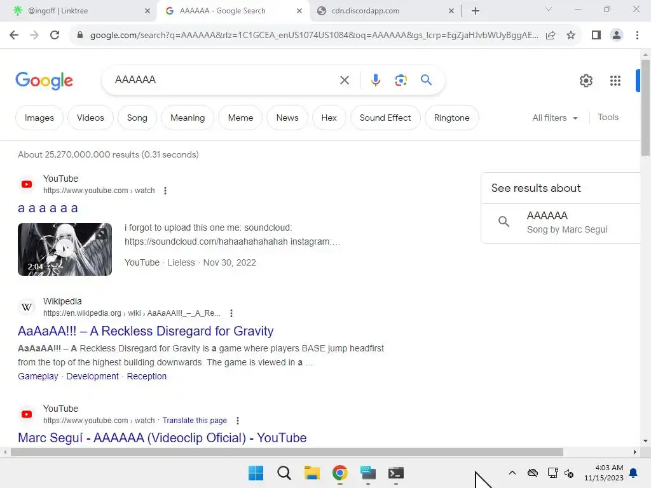
Task: Filter results by Images
Action: (x=39, y=118)
